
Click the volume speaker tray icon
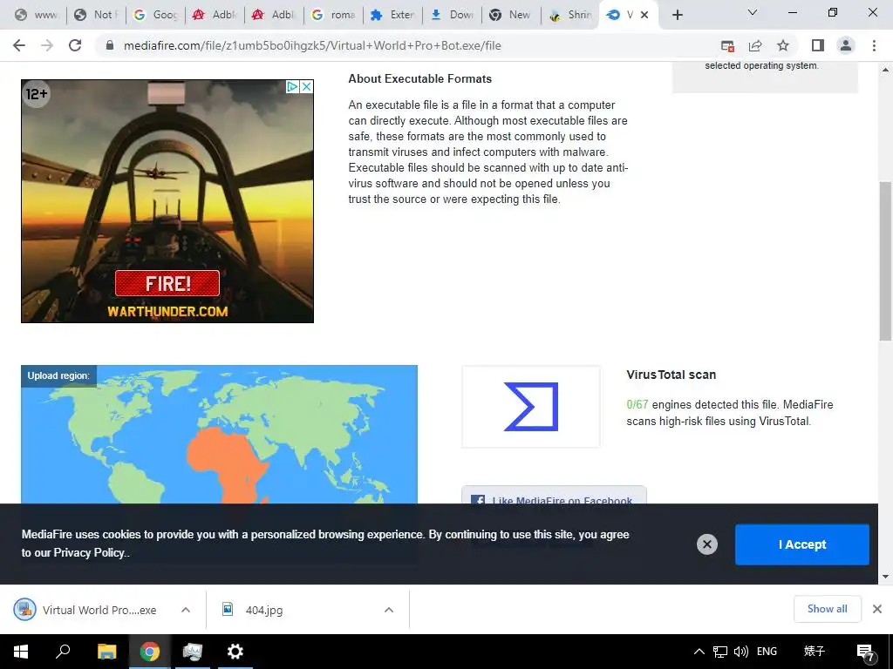pos(741,652)
